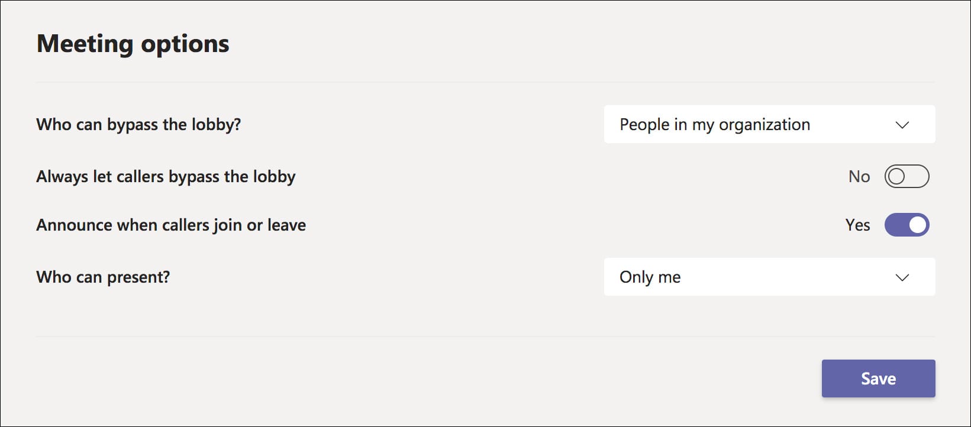Click the "Who can present?" label
The image size is (971, 427).
pyautogui.click(x=103, y=277)
